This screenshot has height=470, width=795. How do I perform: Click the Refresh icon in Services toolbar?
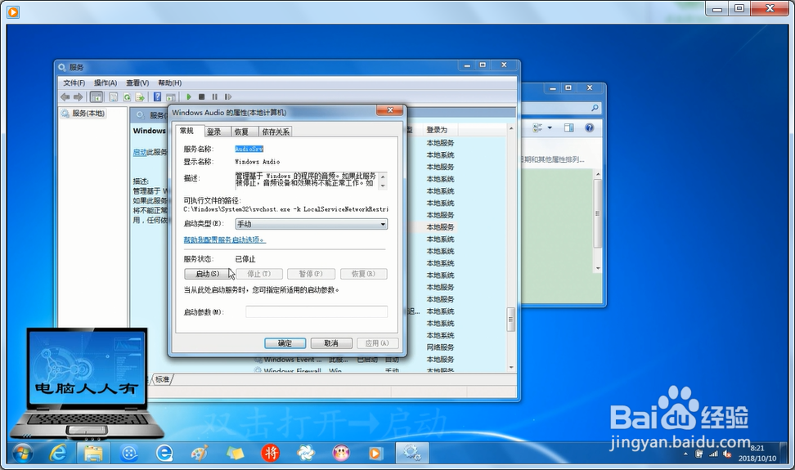[128, 96]
